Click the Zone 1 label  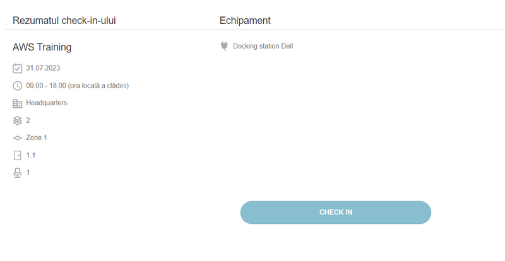(37, 137)
